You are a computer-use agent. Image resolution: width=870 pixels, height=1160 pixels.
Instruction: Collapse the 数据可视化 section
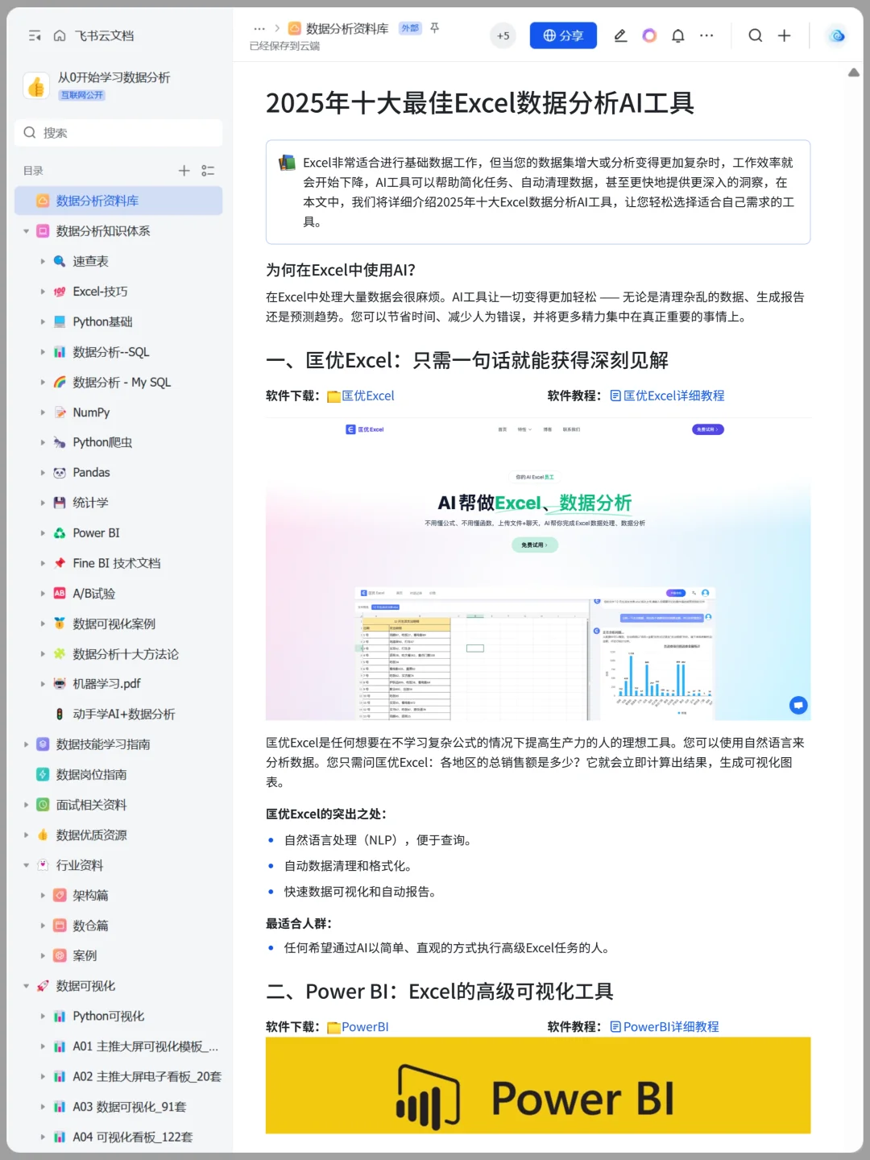point(26,986)
